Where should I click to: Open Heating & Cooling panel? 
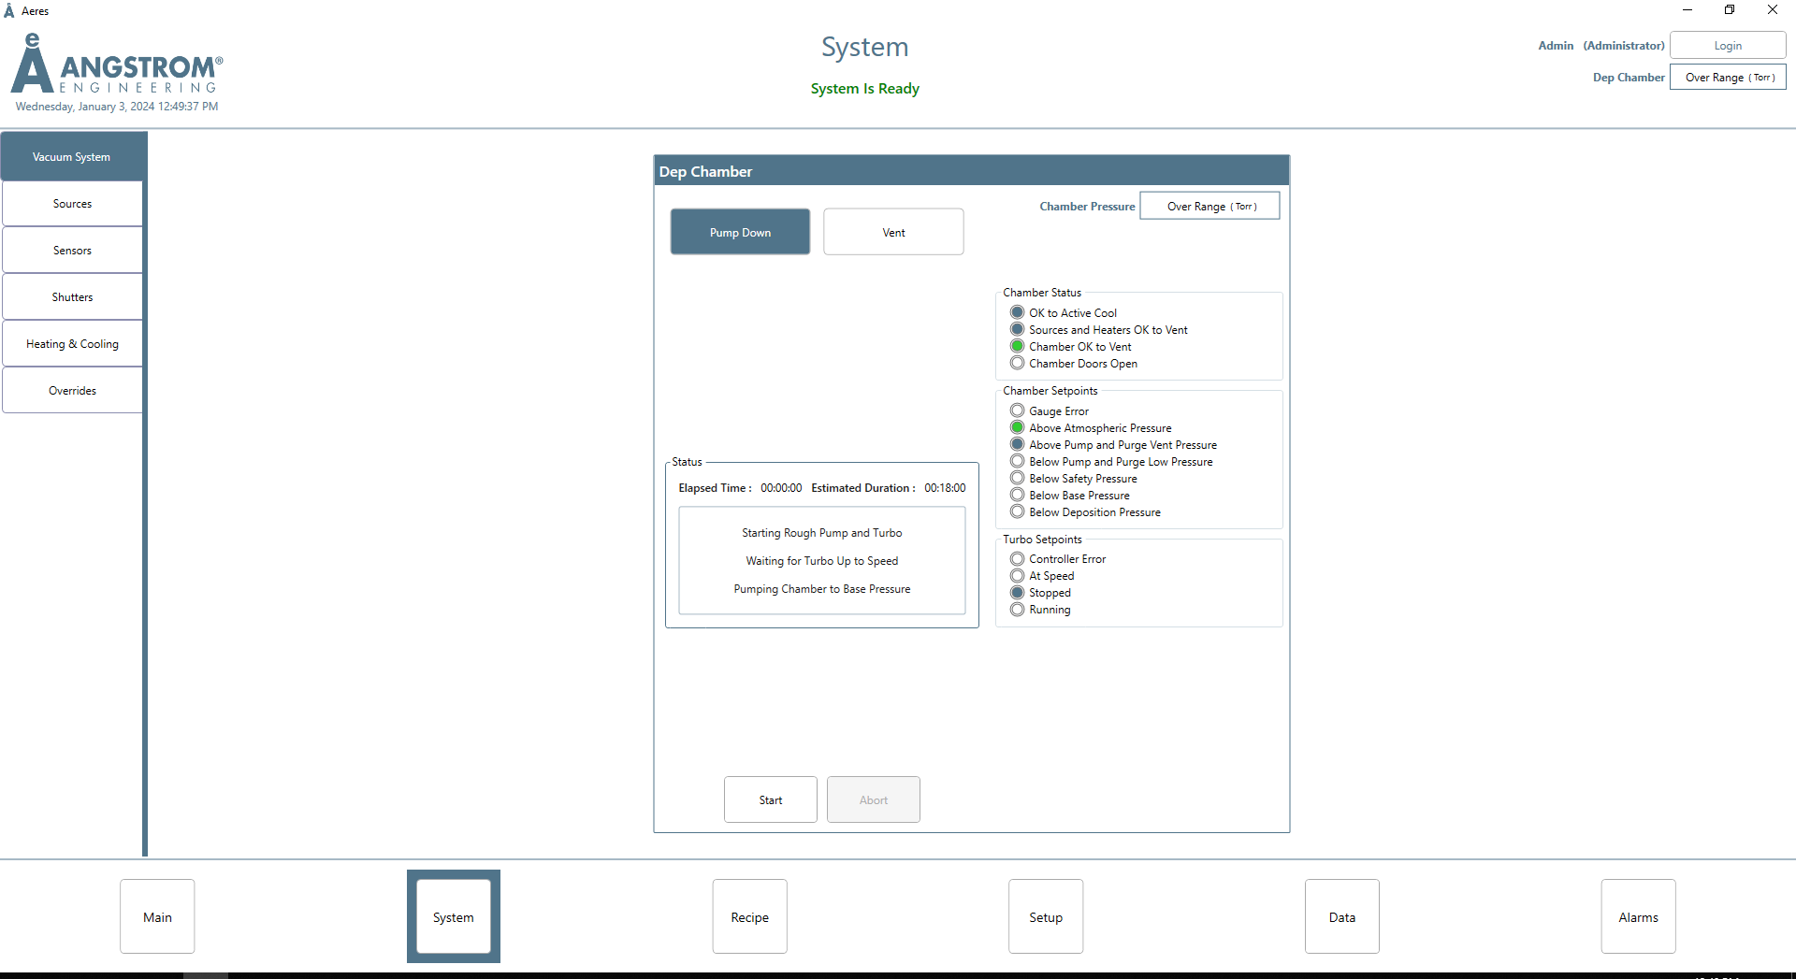[x=72, y=344]
